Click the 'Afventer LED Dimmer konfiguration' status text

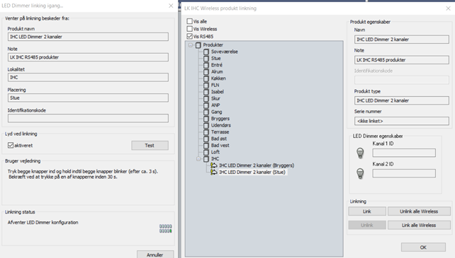click(x=43, y=223)
